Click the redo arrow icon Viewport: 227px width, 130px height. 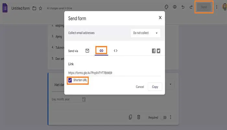[x=190, y=7]
